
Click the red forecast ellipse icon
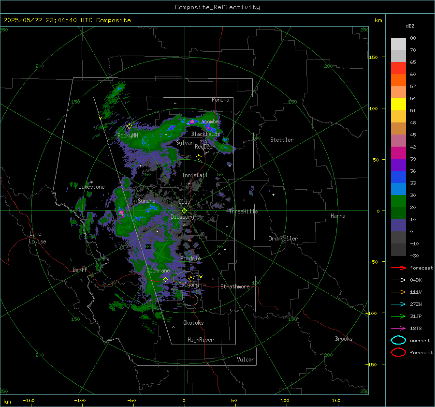point(398,352)
